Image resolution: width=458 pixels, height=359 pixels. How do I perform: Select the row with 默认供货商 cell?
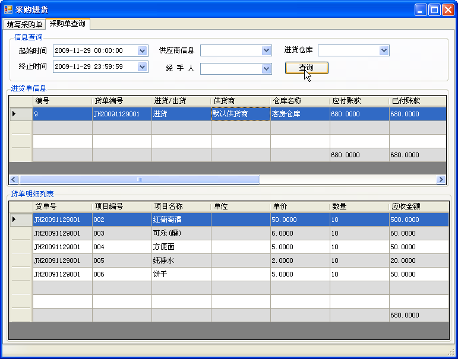click(240, 114)
